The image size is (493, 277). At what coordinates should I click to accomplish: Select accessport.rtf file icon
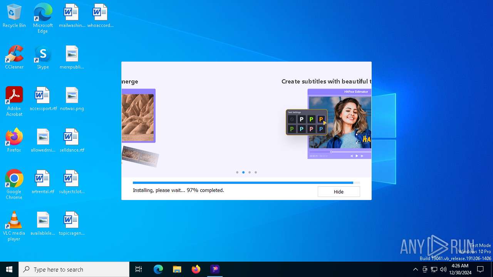[43, 99]
